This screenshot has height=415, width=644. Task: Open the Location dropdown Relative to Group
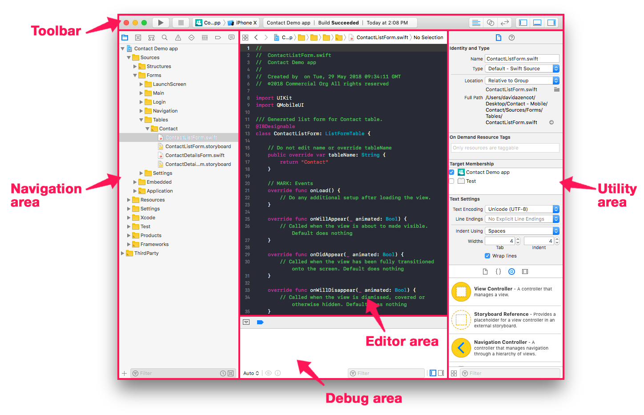pyautogui.click(x=522, y=81)
